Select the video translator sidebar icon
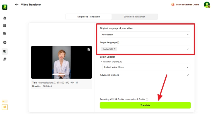The image size is (212, 114). [5, 52]
